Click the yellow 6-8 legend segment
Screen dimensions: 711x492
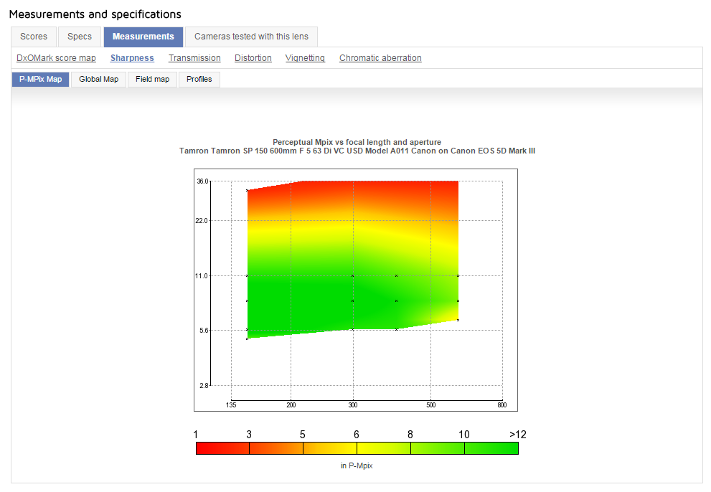384,448
